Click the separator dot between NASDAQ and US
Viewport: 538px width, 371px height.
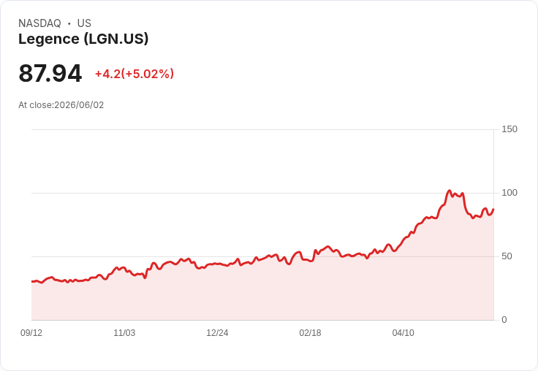[x=69, y=23]
